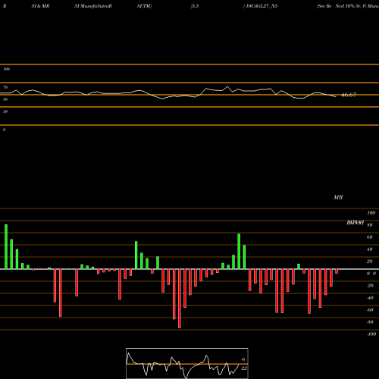Screen dimensions: 379x379
Task: Click the longest red bar reaching below -80
Action: tap(180, 299)
